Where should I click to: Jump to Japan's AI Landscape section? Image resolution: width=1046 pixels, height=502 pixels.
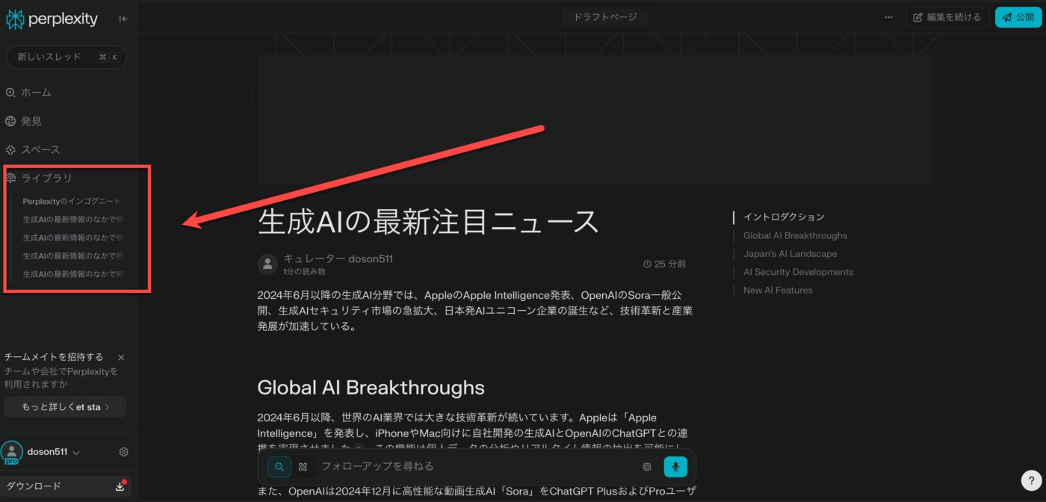coord(790,254)
